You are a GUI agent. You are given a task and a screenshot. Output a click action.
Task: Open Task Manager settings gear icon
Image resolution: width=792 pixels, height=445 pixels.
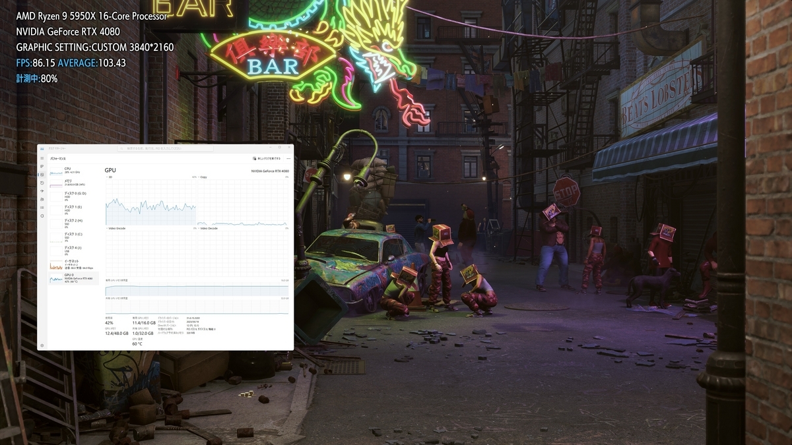click(x=42, y=345)
